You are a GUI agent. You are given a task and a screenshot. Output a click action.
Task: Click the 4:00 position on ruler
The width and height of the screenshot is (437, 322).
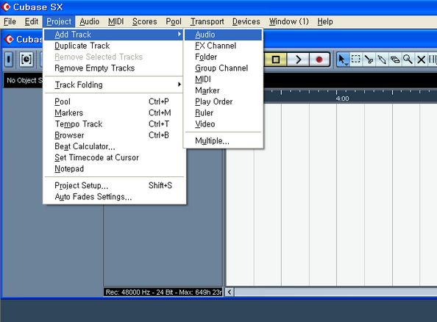coord(342,99)
